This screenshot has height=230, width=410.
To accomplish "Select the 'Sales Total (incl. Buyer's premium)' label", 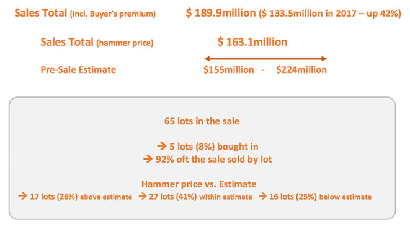I will pyautogui.click(x=85, y=13).
